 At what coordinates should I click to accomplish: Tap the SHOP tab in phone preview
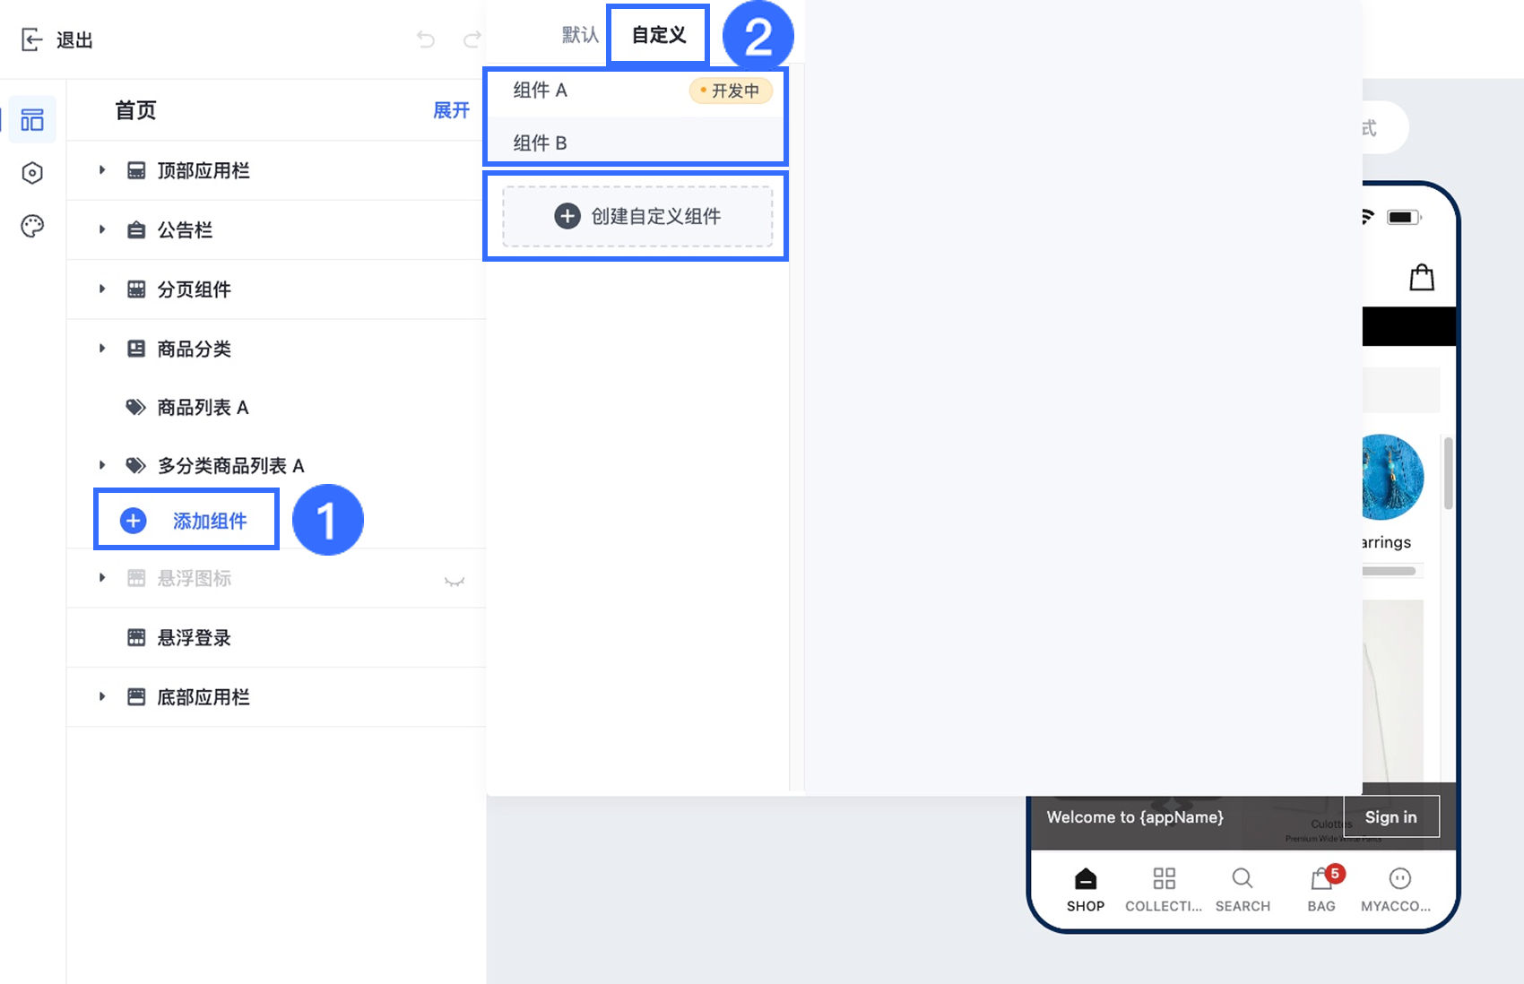pos(1086,890)
